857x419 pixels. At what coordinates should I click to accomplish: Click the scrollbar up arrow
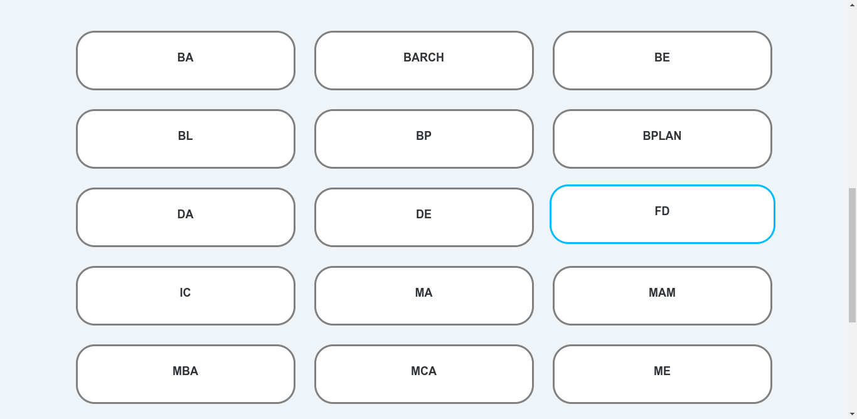tap(852, 5)
